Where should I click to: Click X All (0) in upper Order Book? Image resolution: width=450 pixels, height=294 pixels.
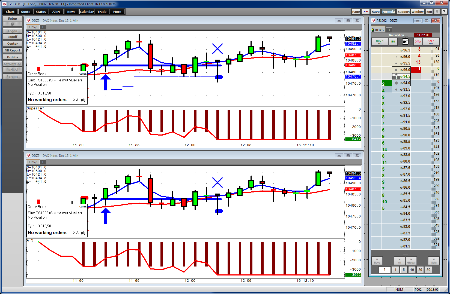79,100
